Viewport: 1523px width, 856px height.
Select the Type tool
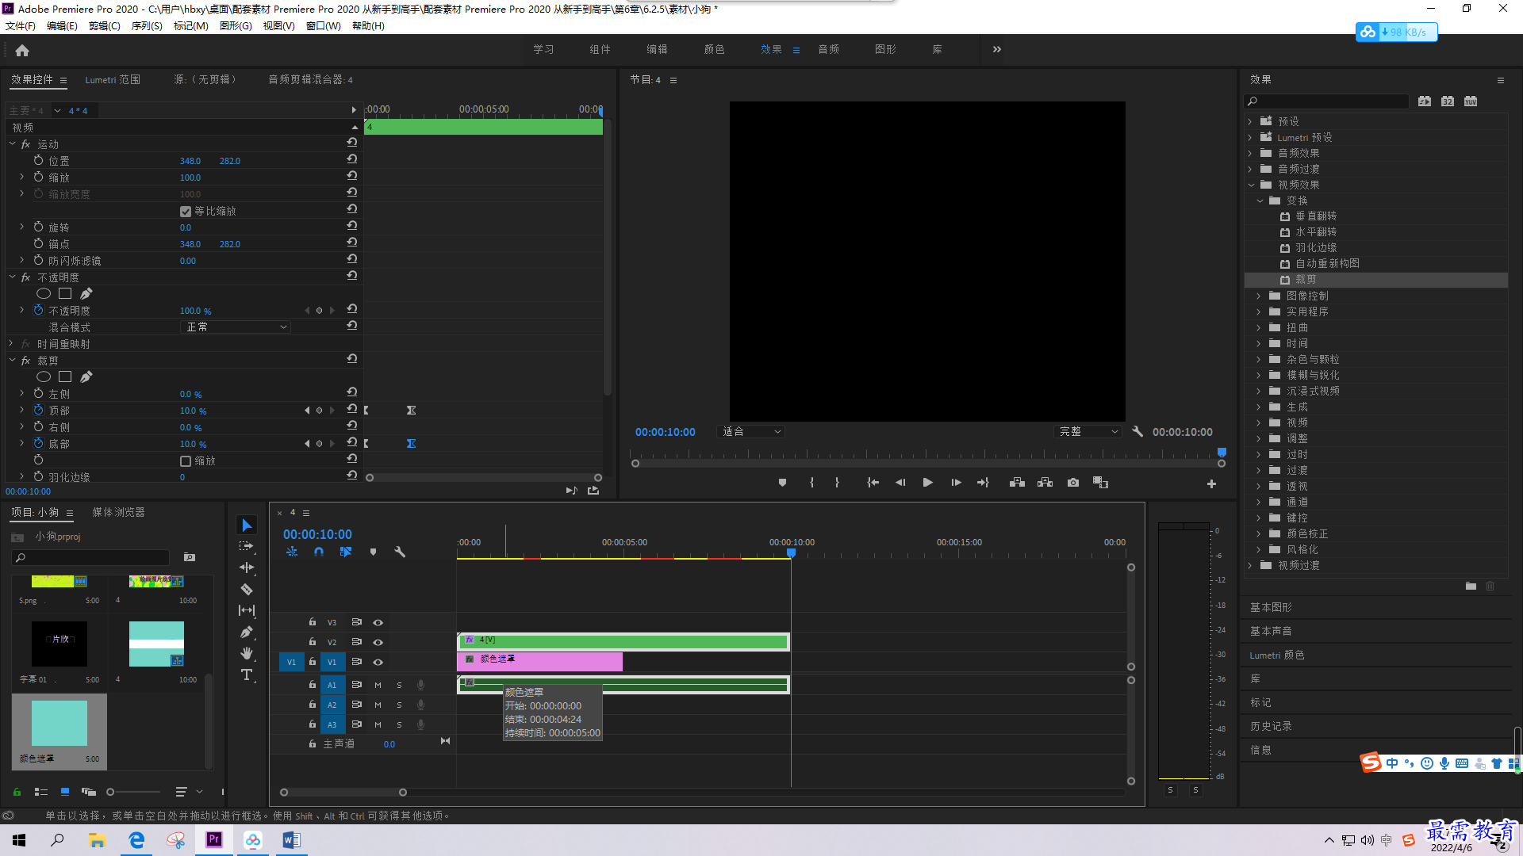point(247,674)
